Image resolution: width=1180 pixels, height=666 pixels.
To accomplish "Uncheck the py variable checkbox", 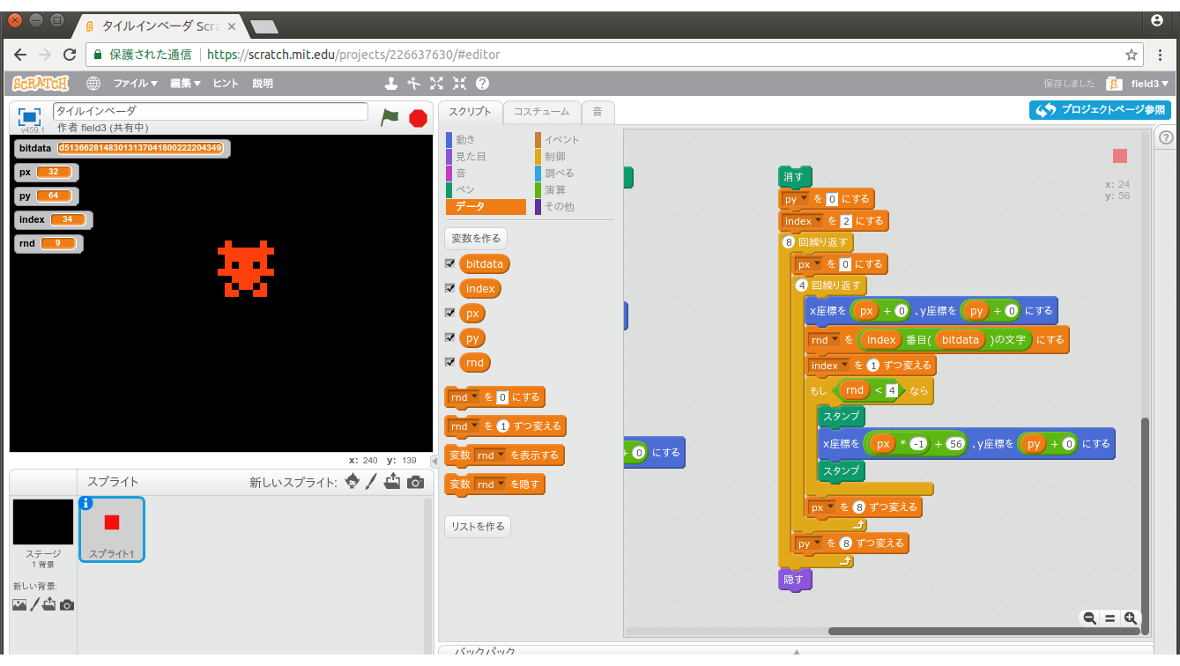I will tap(450, 337).
